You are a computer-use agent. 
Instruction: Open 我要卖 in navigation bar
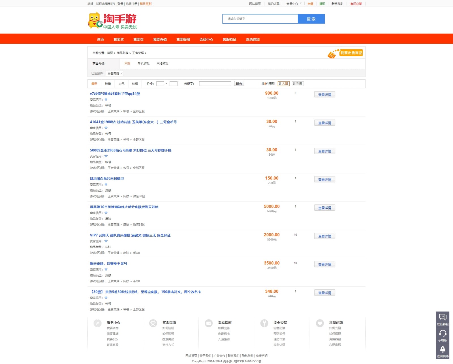(x=138, y=39)
